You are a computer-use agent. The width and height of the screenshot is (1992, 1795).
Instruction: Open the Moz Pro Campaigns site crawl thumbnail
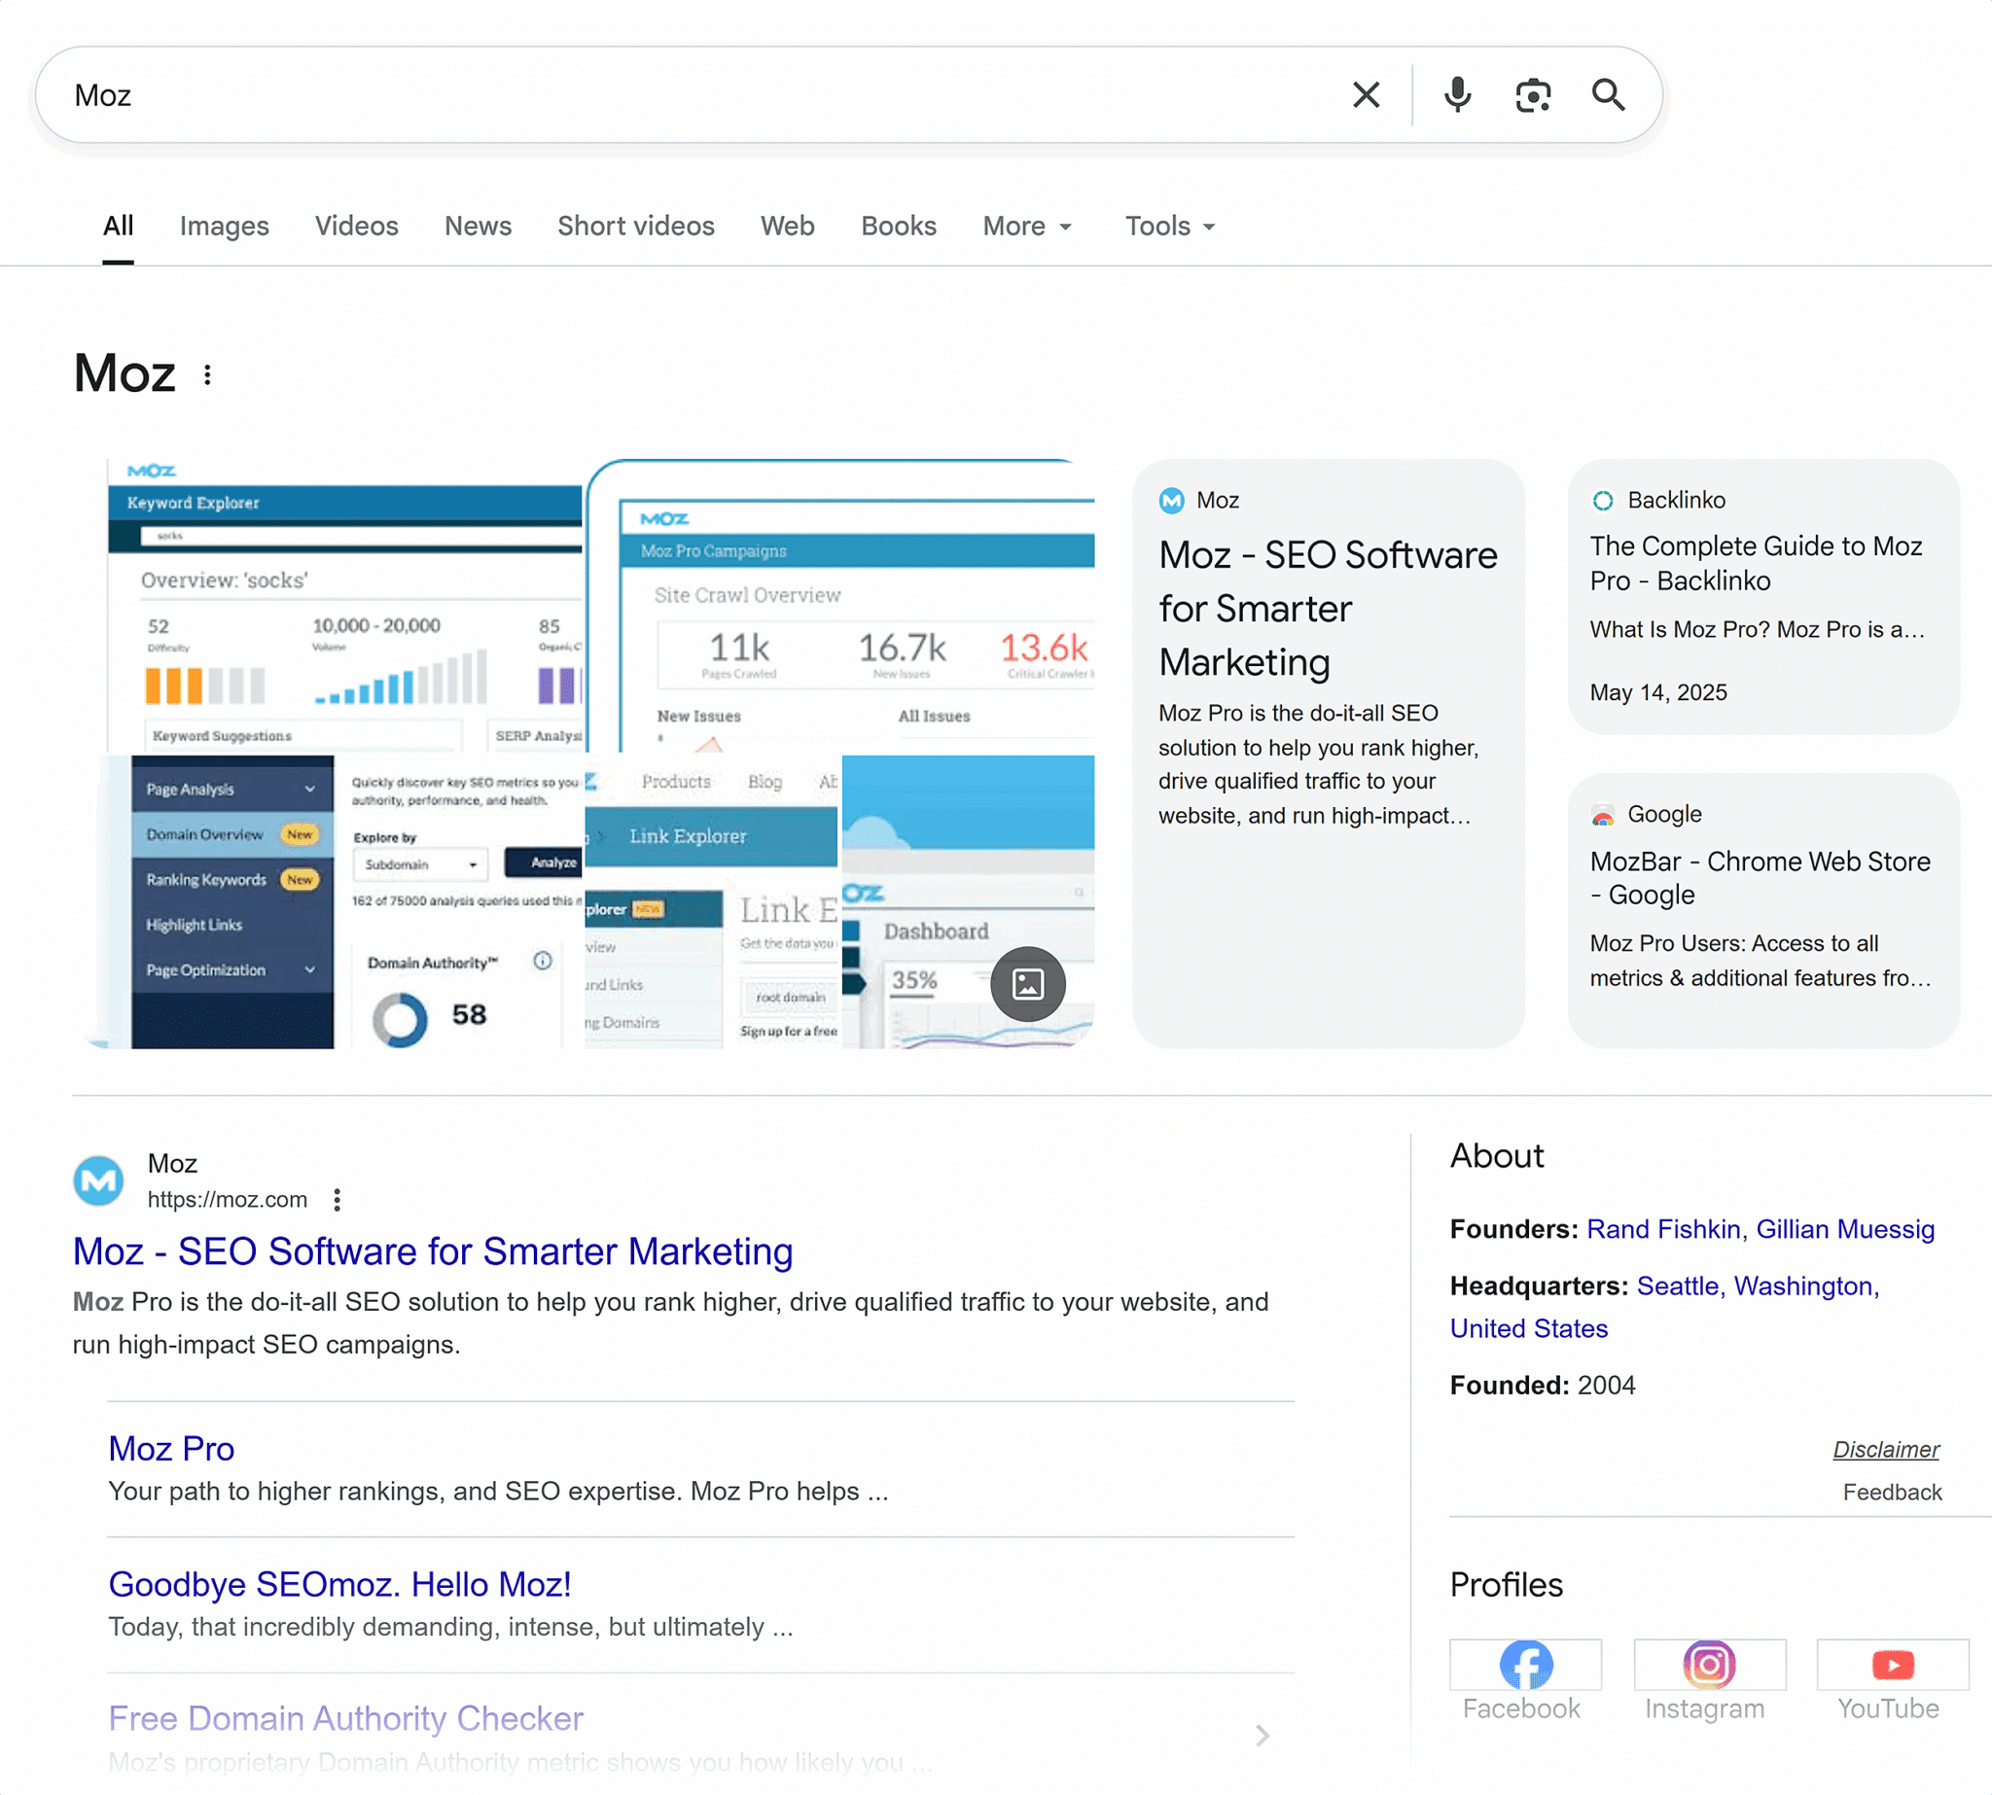tap(840, 606)
